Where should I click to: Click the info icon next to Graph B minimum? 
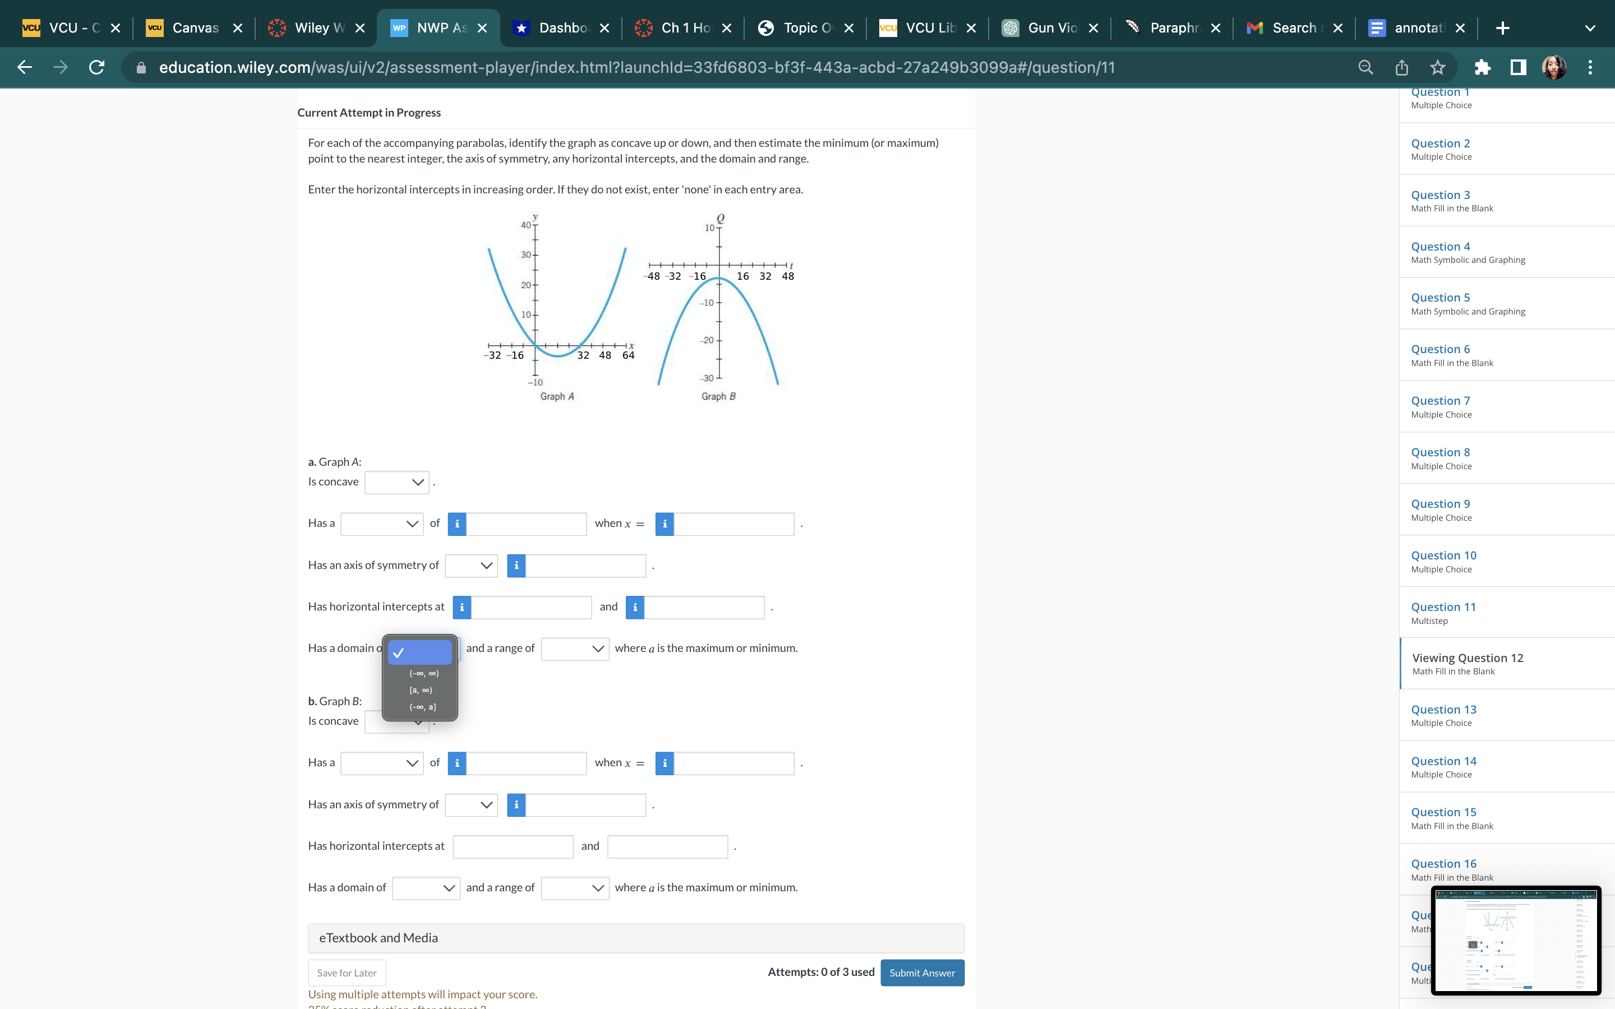pyautogui.click(x=457, y=761)
